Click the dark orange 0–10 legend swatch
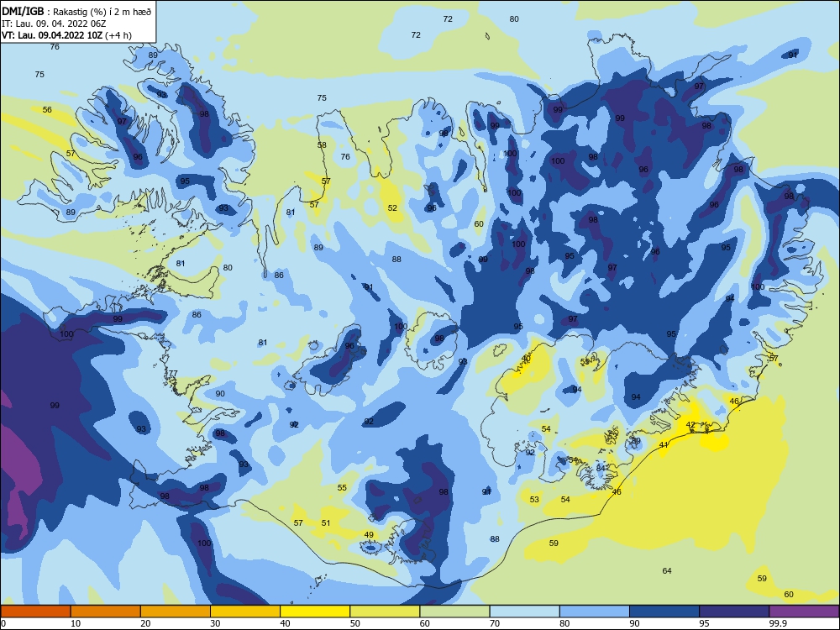This screenshot has width=840, height=630. (x=35, y=612)
